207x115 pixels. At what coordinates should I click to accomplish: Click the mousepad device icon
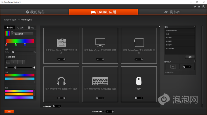click(139, 43)
